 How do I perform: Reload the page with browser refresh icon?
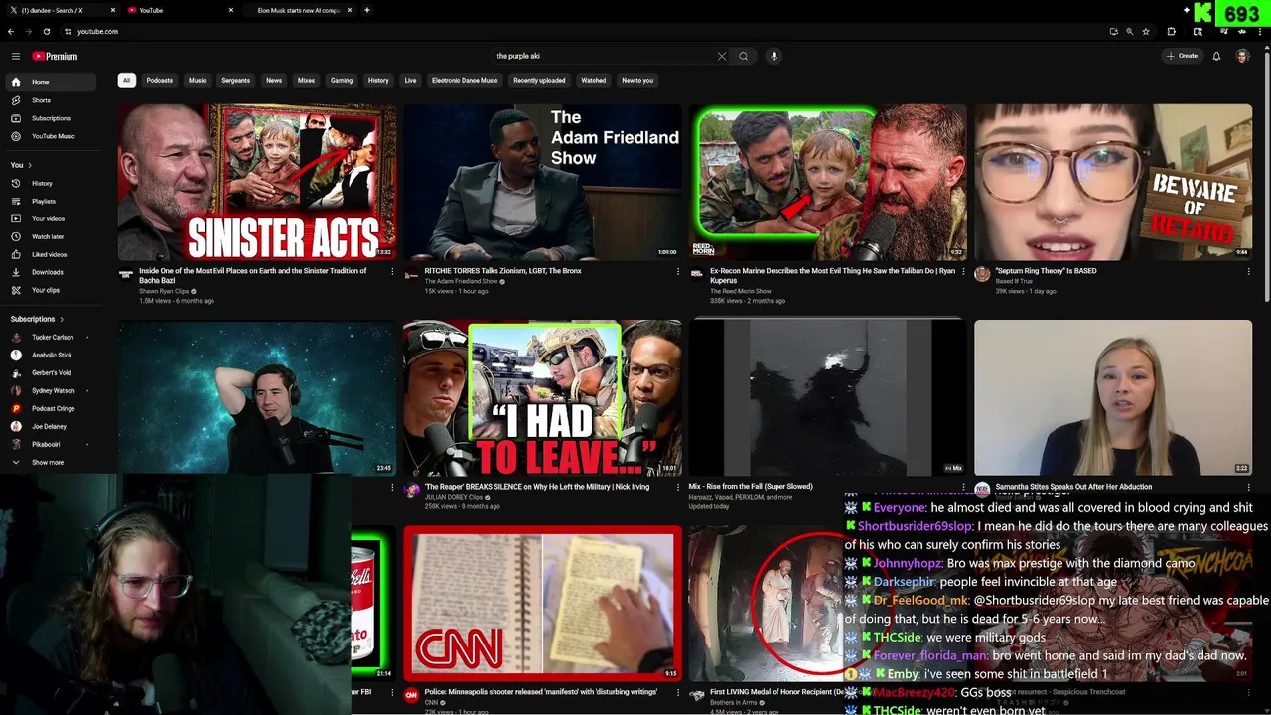coord(46,31)
